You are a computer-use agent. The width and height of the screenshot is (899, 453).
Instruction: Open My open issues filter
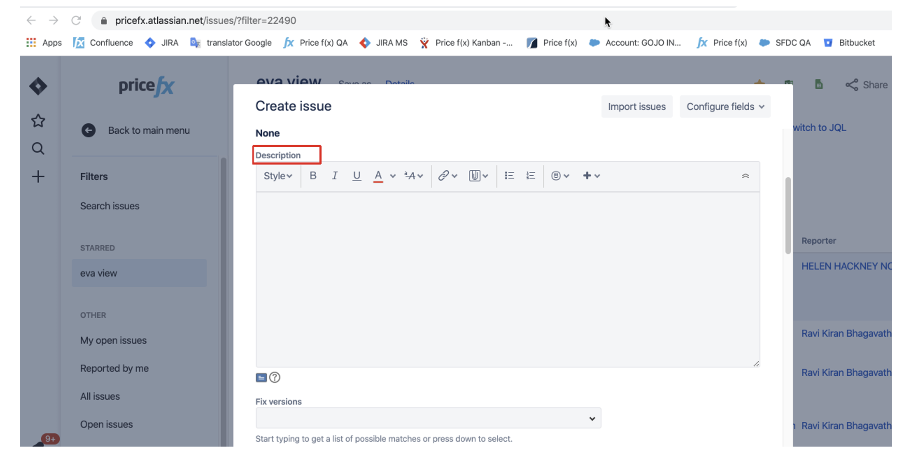click(x=113, y=340)
